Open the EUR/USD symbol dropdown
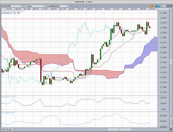This screenshot has width=173, height=132. [12, 6]
